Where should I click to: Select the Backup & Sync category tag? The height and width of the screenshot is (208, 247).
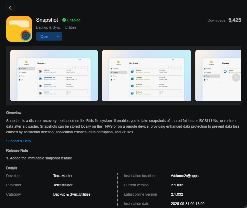pos(48,27)
